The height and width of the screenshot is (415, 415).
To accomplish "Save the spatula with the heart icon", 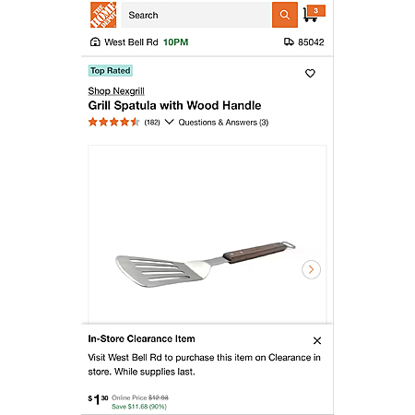I will tap(310, 74).
